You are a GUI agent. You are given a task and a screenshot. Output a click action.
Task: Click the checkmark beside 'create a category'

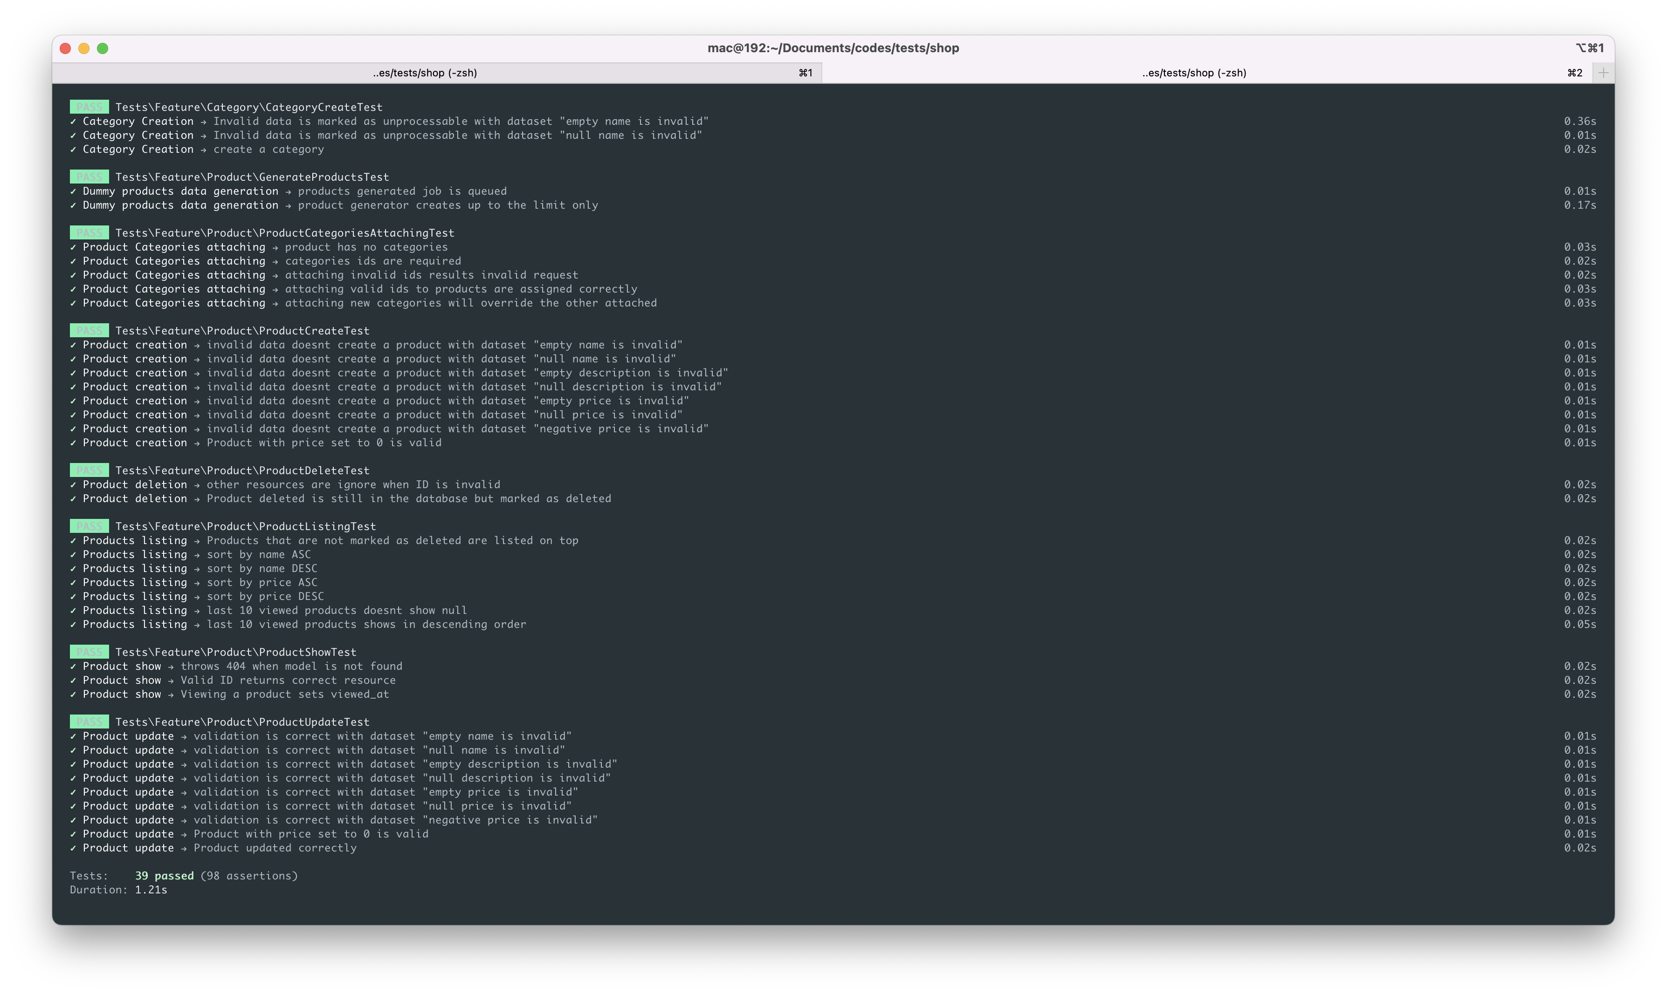(73, 150)
